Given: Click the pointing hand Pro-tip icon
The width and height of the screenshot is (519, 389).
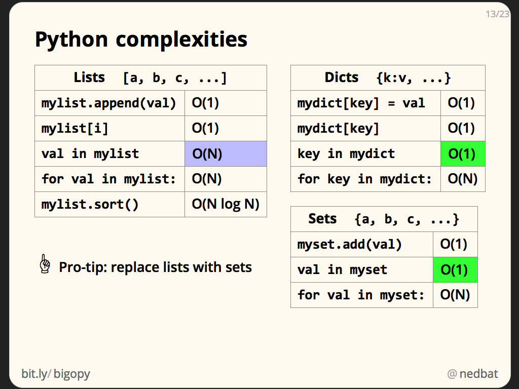Looking at the screenshot, I should coord(45,264).
